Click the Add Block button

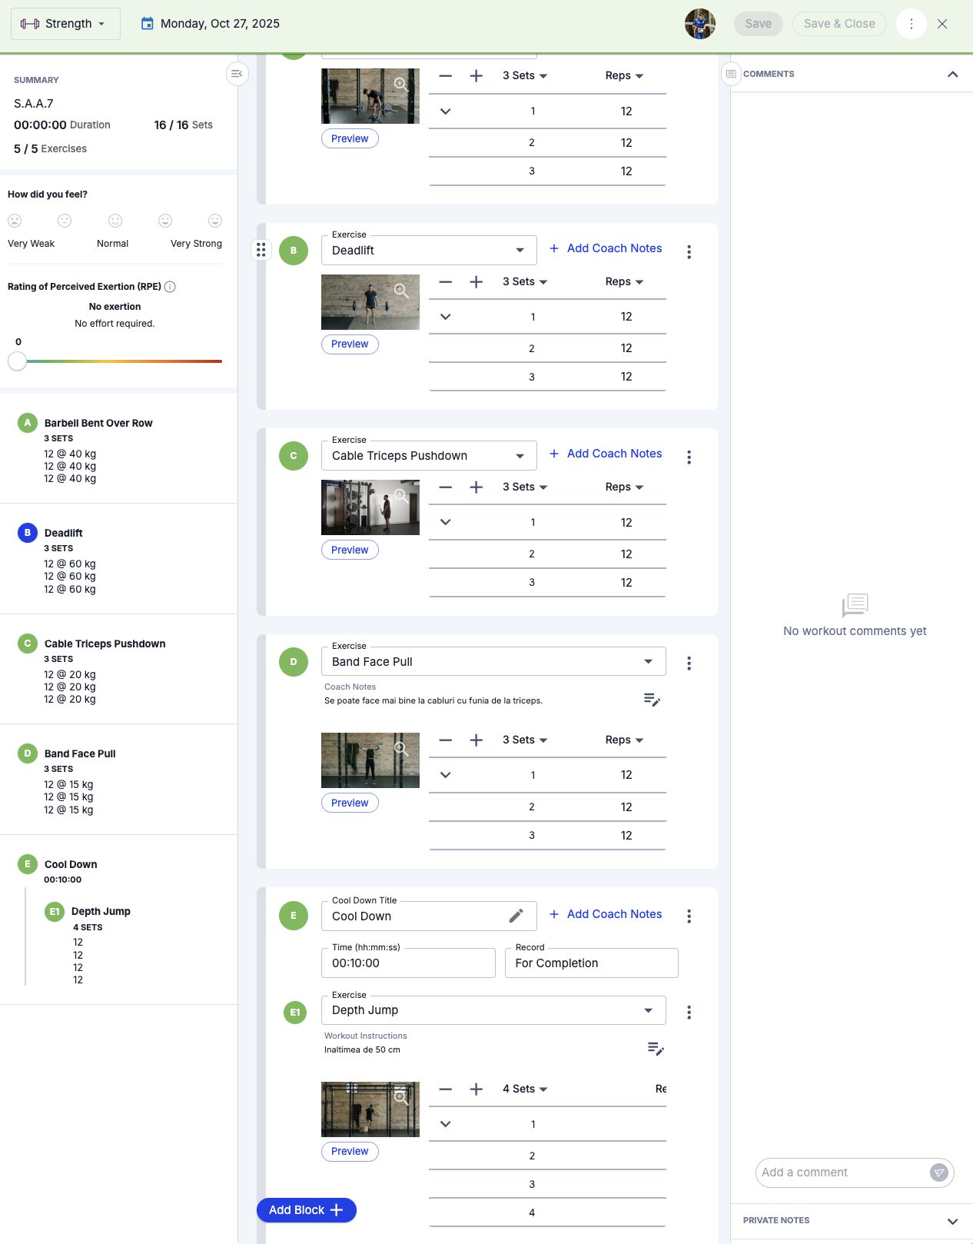point(306,1210)
